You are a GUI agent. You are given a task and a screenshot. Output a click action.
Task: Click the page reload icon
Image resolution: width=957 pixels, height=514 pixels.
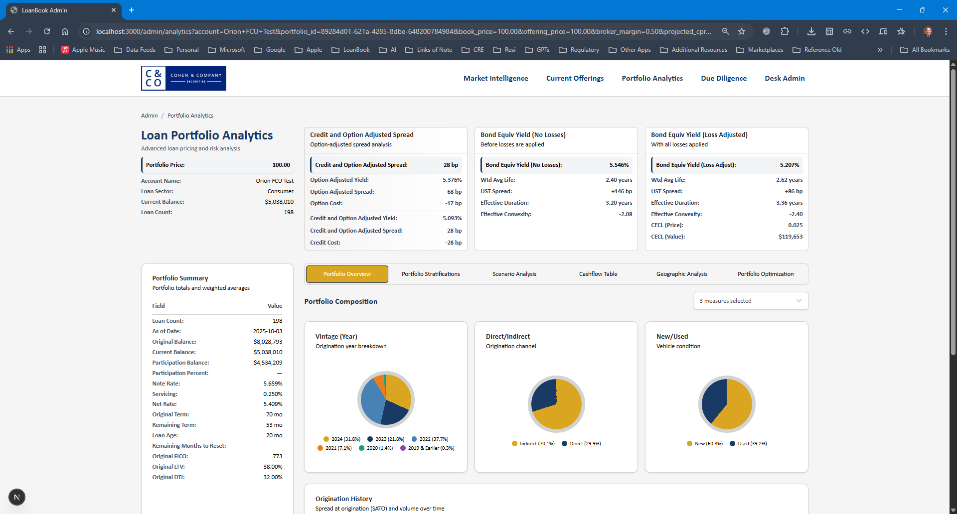pyautogui.click(x=46, y=31)
